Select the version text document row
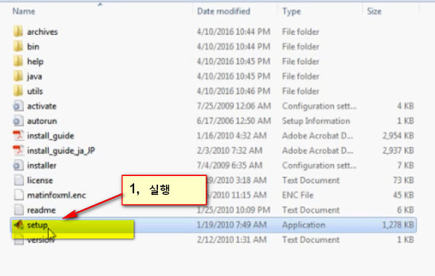The height and width of the screenshot is (276, 435). tap(214, 240)
